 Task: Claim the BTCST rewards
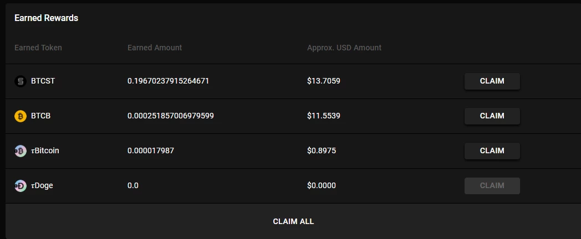(x=492, y=81)
